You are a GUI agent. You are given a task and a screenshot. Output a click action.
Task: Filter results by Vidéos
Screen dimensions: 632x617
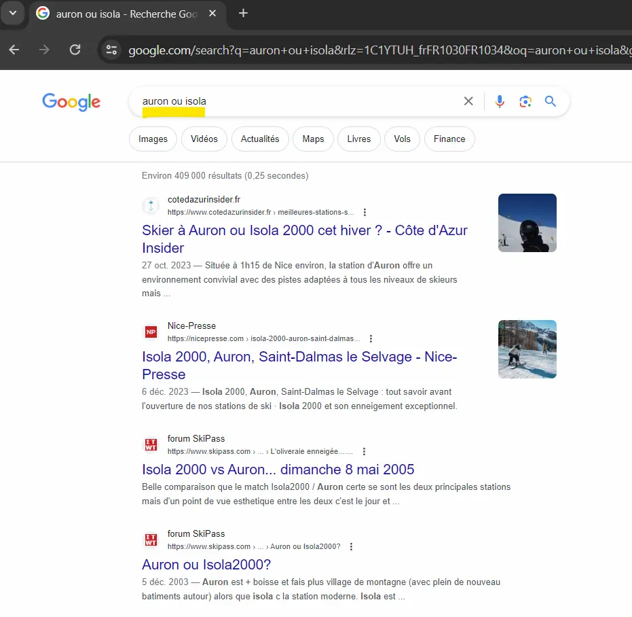pyautogui.click(x=204, y=139)
